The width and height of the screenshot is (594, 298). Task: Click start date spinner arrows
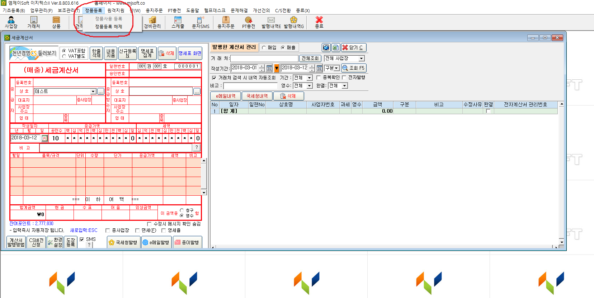[261, 68]
